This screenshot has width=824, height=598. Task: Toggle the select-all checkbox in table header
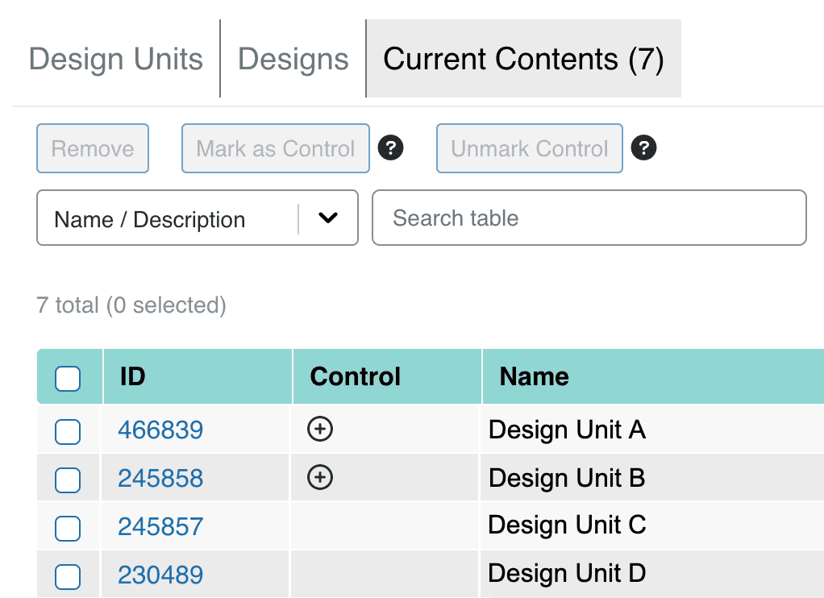coord(68,378)
